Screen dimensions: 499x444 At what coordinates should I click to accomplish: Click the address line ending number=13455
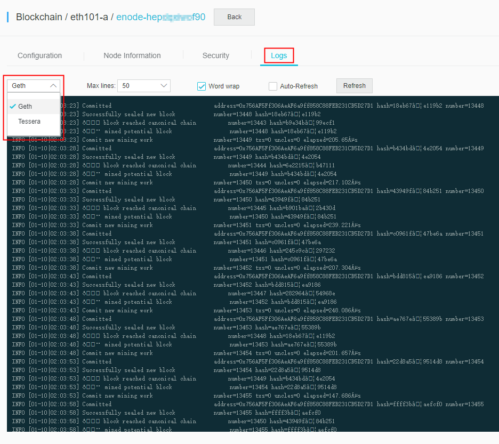pos(349,404)
